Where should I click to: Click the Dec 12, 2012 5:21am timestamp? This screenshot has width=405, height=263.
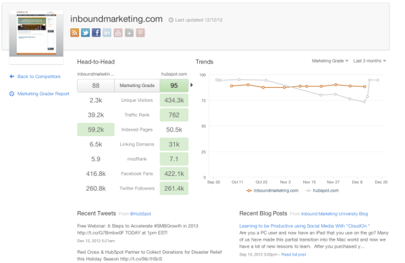[x=96, y=241]
